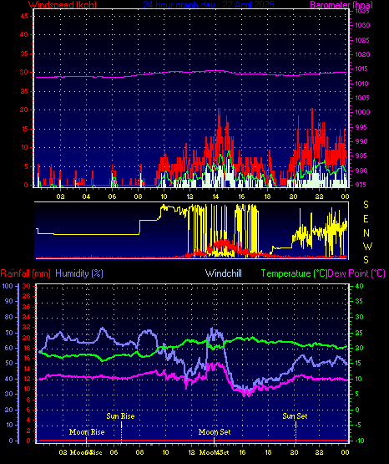389x464 pixels.
Task: Select the "Windchill" legend label
Action: 223,273
